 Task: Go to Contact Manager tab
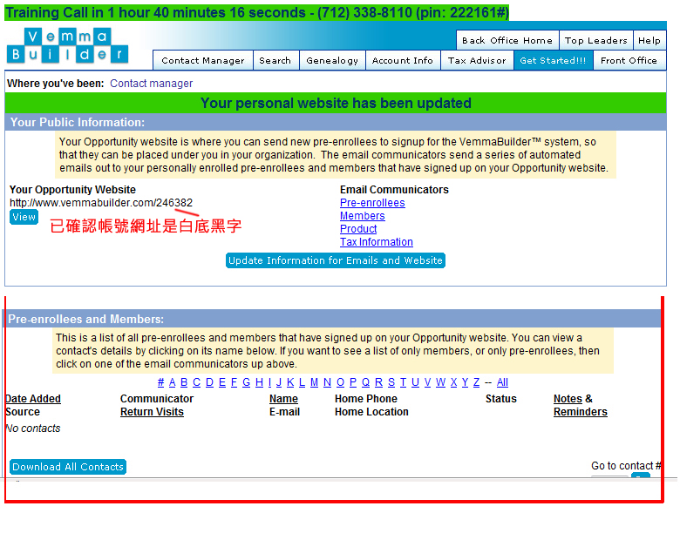(203, 60)
